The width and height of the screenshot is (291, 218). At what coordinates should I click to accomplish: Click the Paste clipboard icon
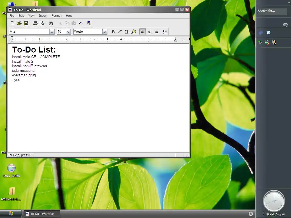74,23
